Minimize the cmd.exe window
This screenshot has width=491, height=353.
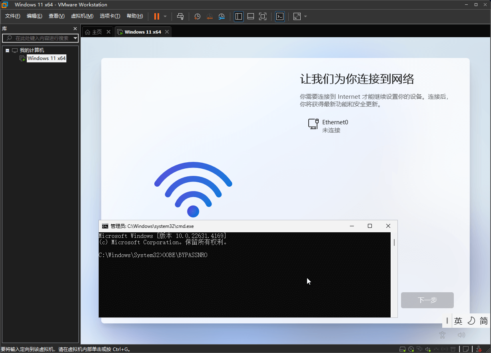(352, 226)
